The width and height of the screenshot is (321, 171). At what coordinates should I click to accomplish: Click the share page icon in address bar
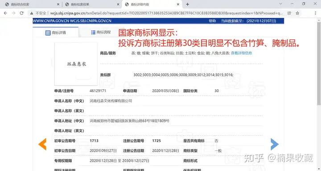tap(289, 13)
